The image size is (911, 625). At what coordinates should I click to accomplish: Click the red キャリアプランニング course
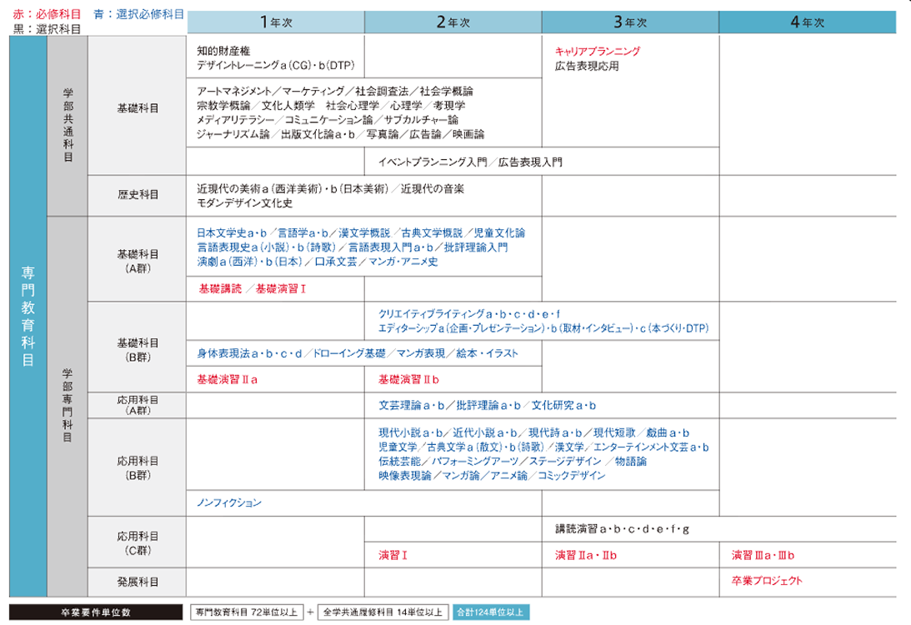(597, 51)
